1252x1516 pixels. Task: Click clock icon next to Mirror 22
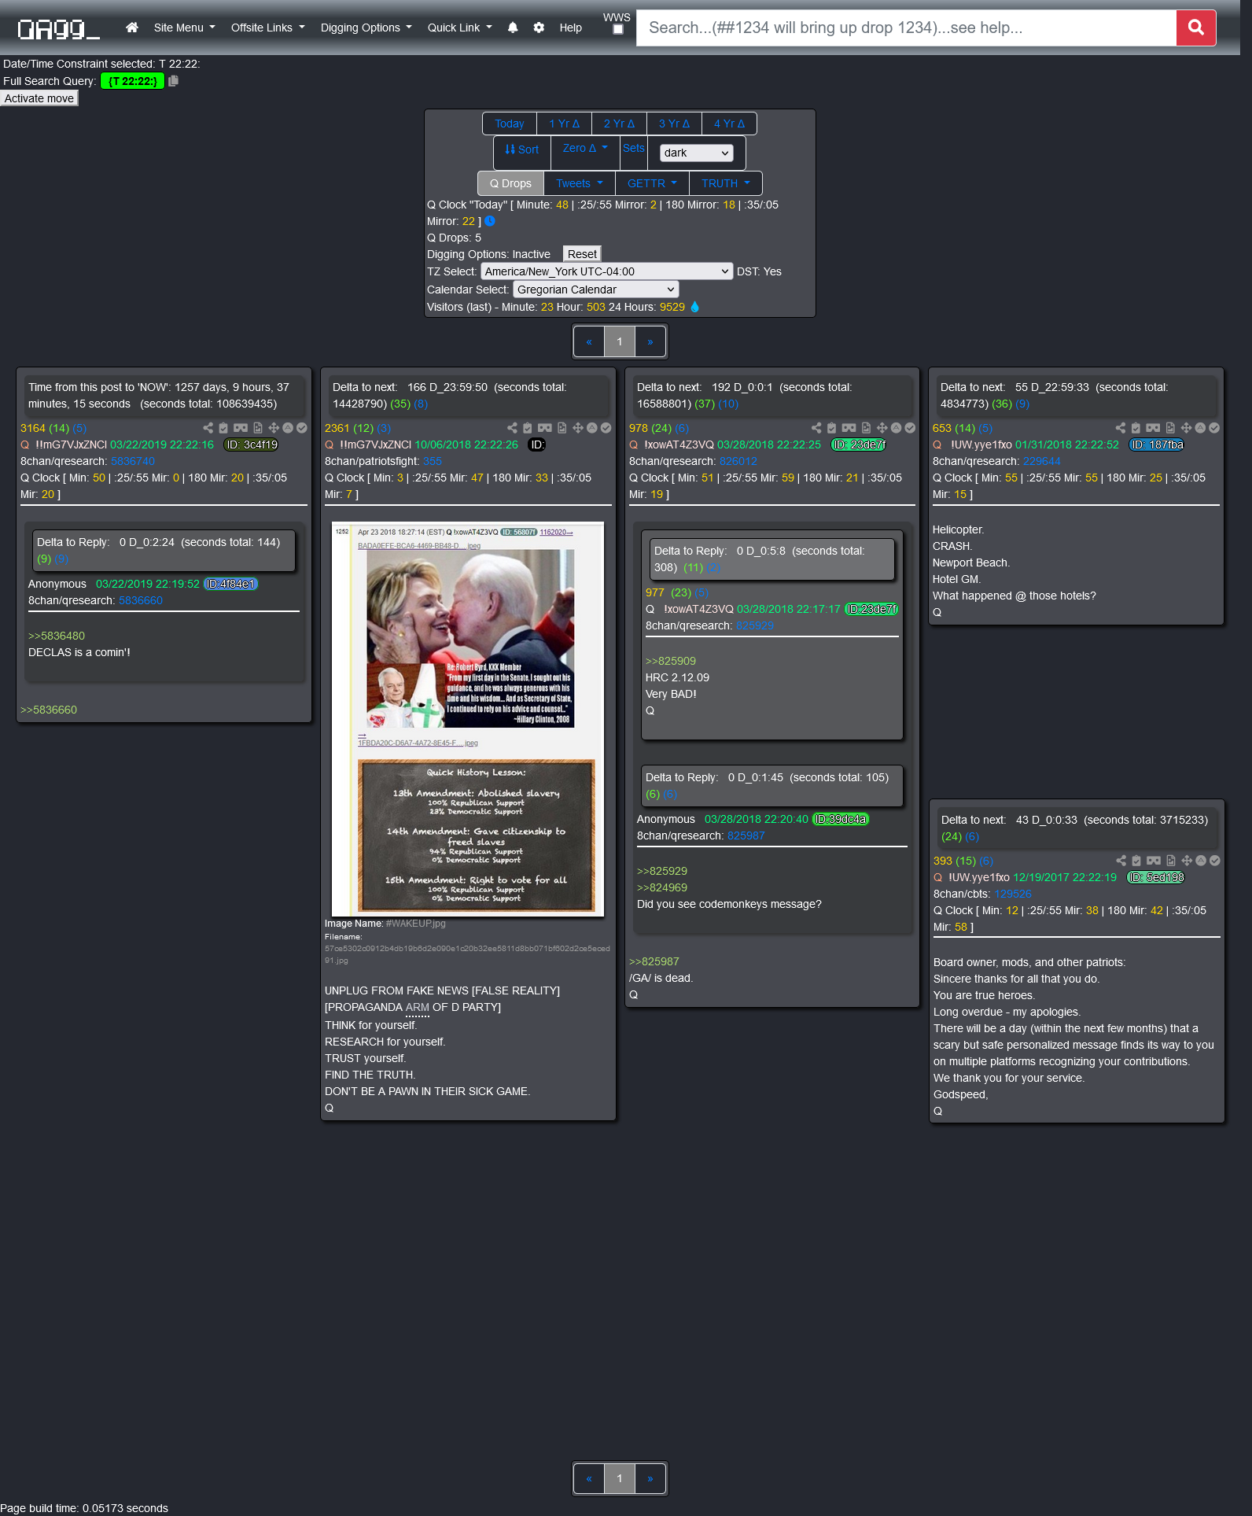click(490, 221)
